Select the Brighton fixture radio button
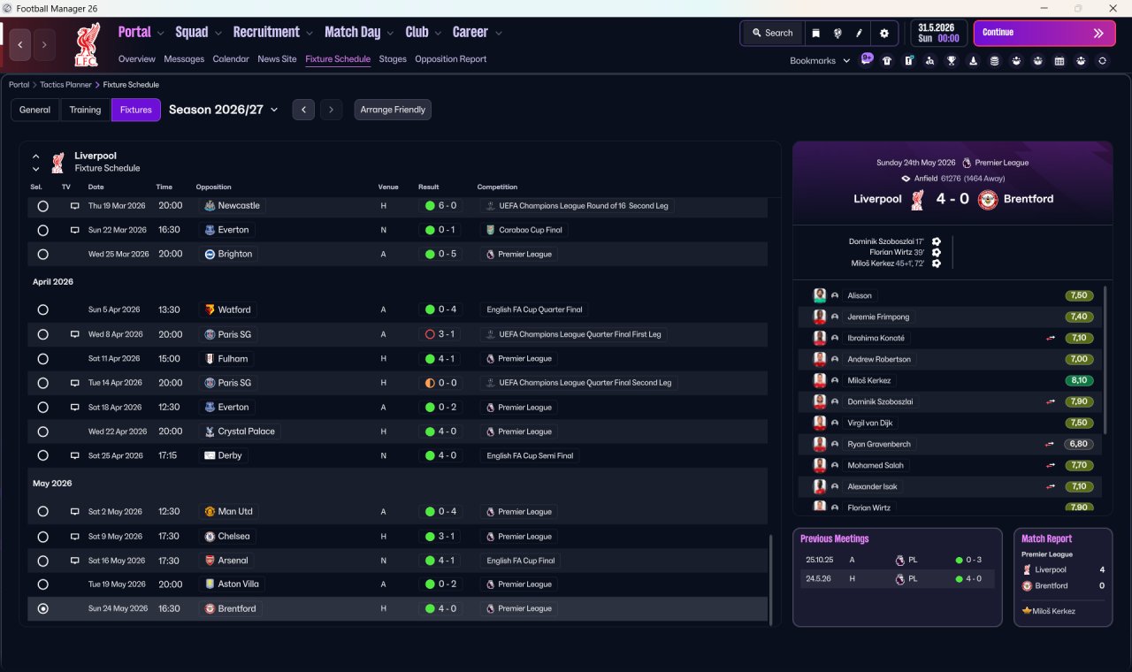1132x672 pixels. pyautogui.click(x=42, y=255)
